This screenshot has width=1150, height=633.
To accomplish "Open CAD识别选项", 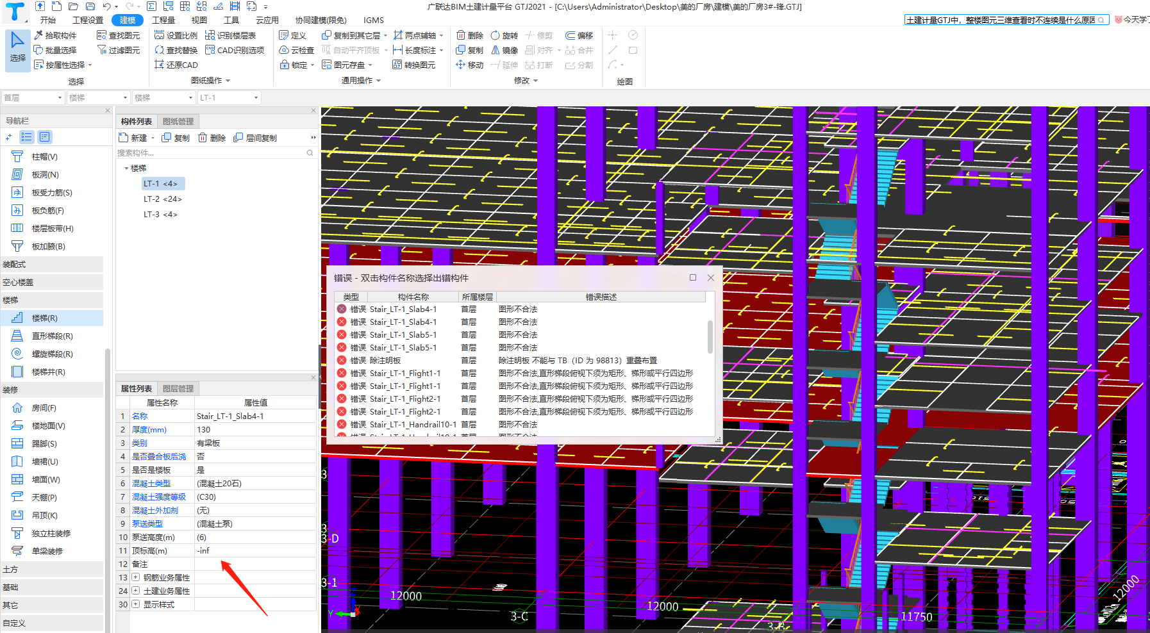I will click(235, 50).
